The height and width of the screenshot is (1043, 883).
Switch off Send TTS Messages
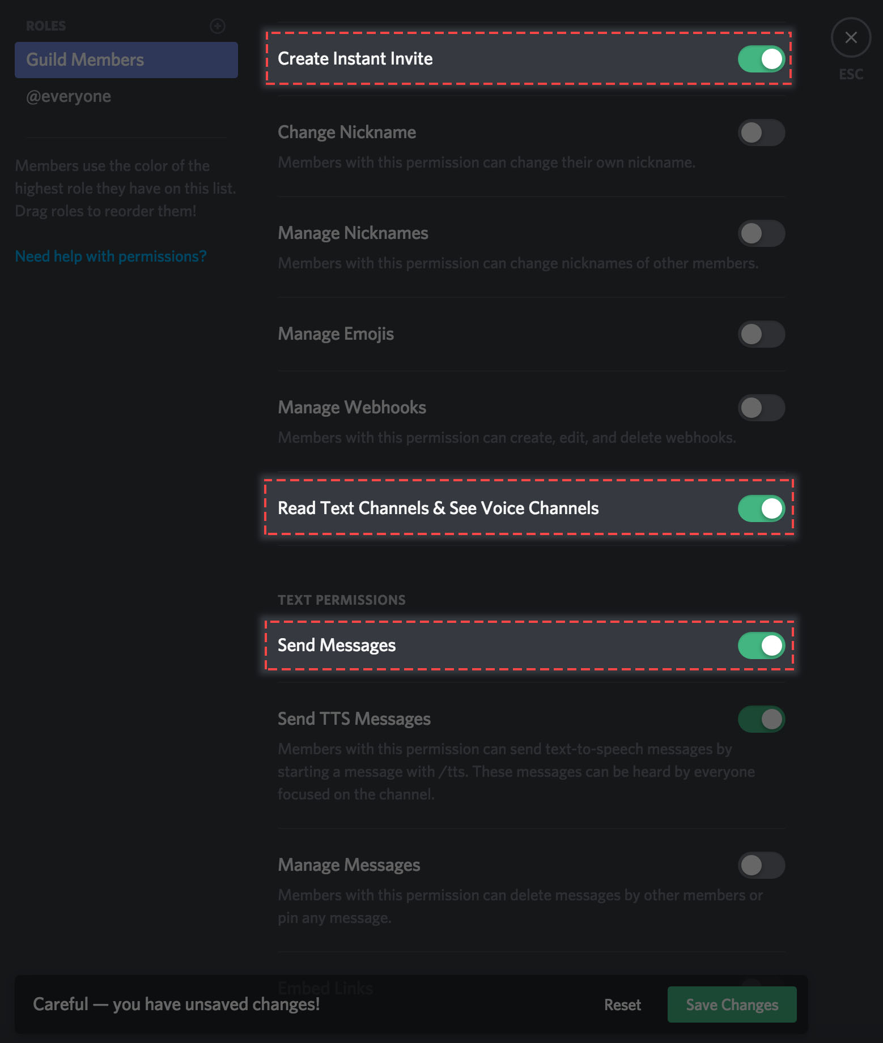761,719
